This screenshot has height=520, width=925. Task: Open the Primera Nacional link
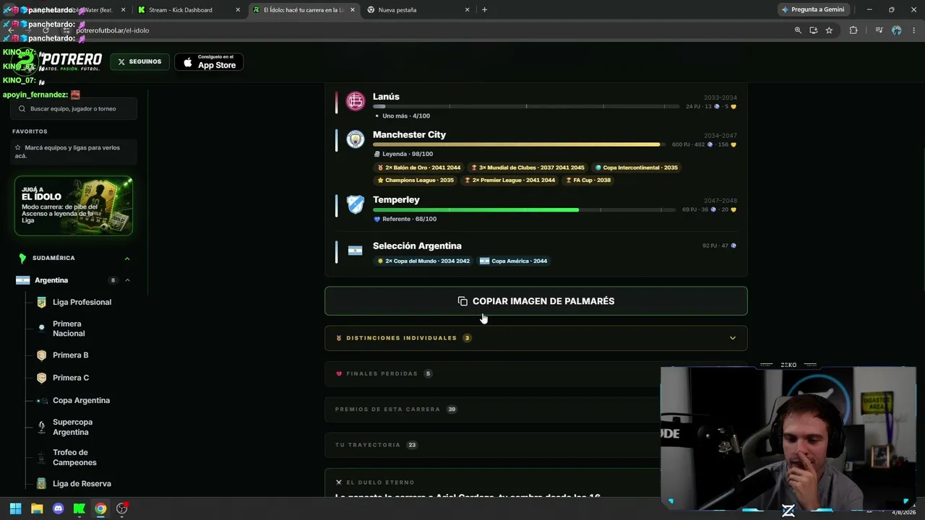[69, 329]
